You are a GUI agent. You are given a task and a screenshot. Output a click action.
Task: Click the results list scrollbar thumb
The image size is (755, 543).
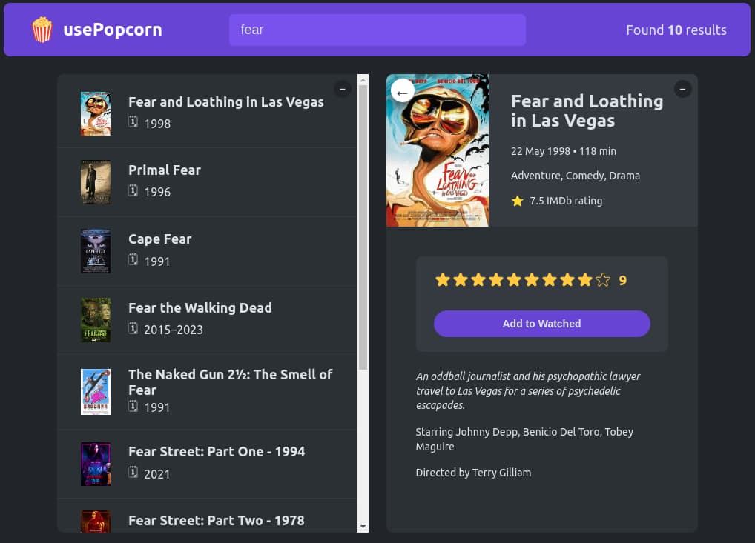coord(363,227)
